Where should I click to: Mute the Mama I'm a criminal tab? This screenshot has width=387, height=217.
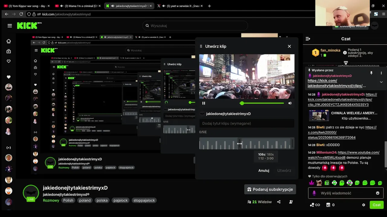pos(62,6)
